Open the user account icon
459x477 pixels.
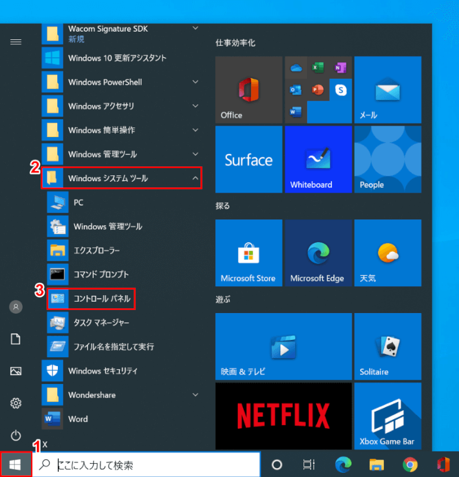pos(16,307)
